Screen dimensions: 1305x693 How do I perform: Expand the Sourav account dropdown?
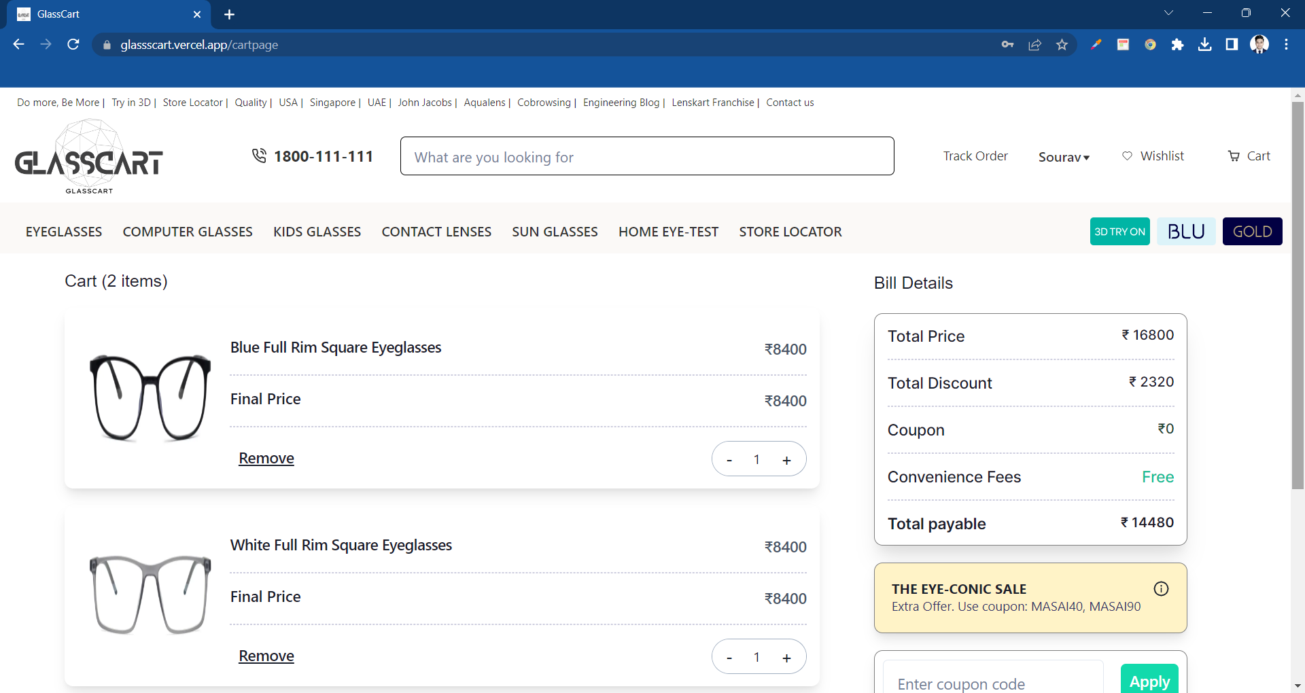pos(1064,157)
